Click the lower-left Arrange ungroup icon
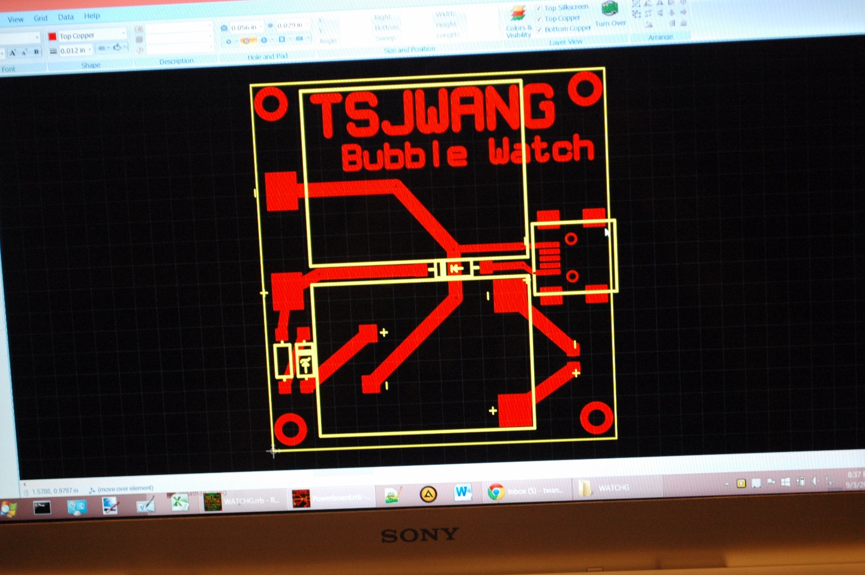Viewport: 865px width, 575px height. 636,14
